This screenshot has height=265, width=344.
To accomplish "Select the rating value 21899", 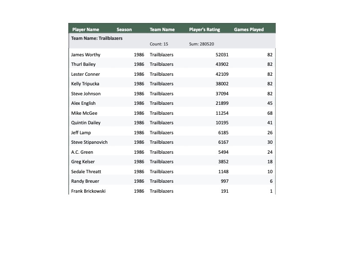I will click(222, 103).
